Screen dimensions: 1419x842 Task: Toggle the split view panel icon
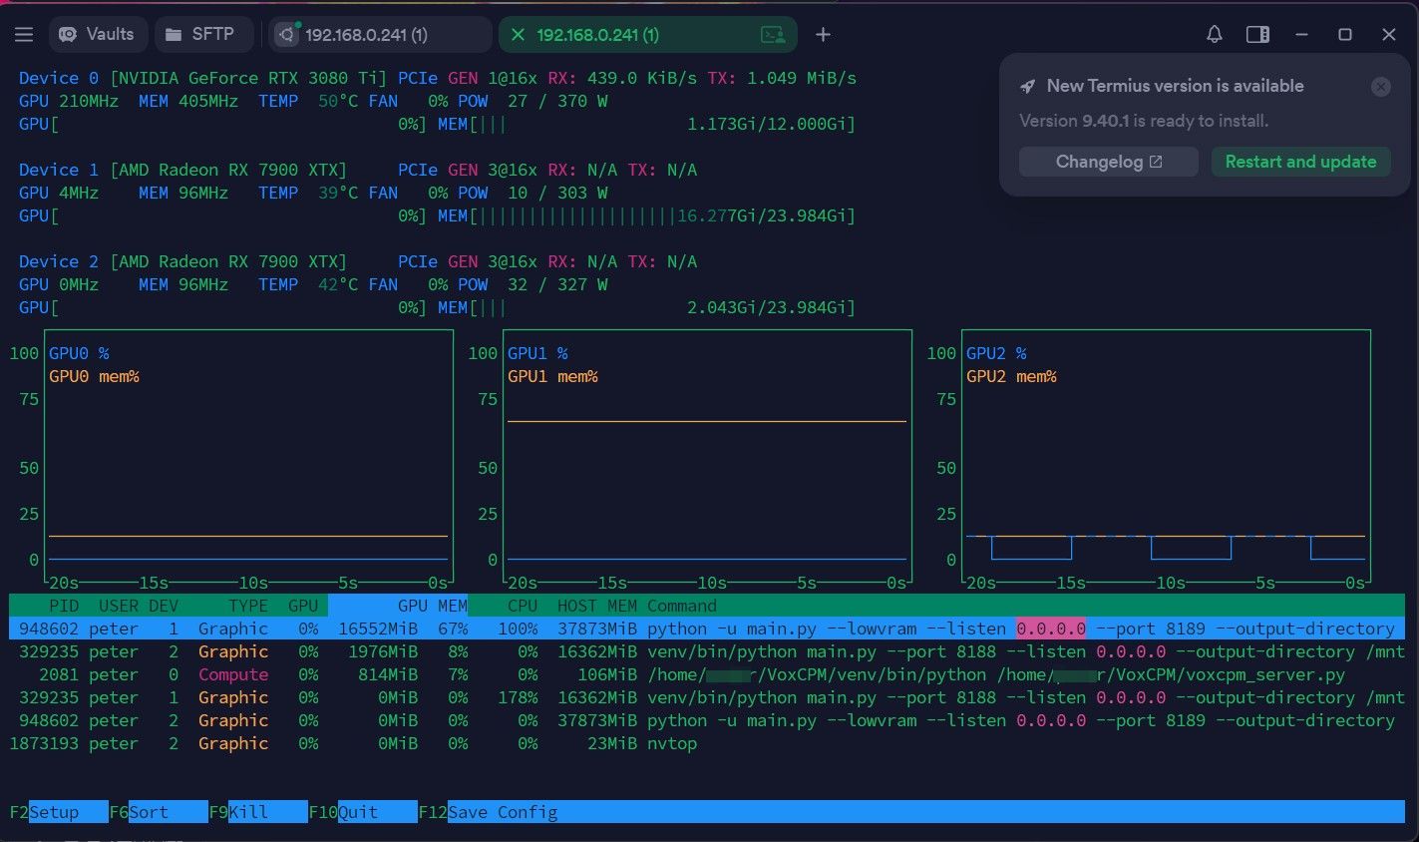(x=1257, y=35)
